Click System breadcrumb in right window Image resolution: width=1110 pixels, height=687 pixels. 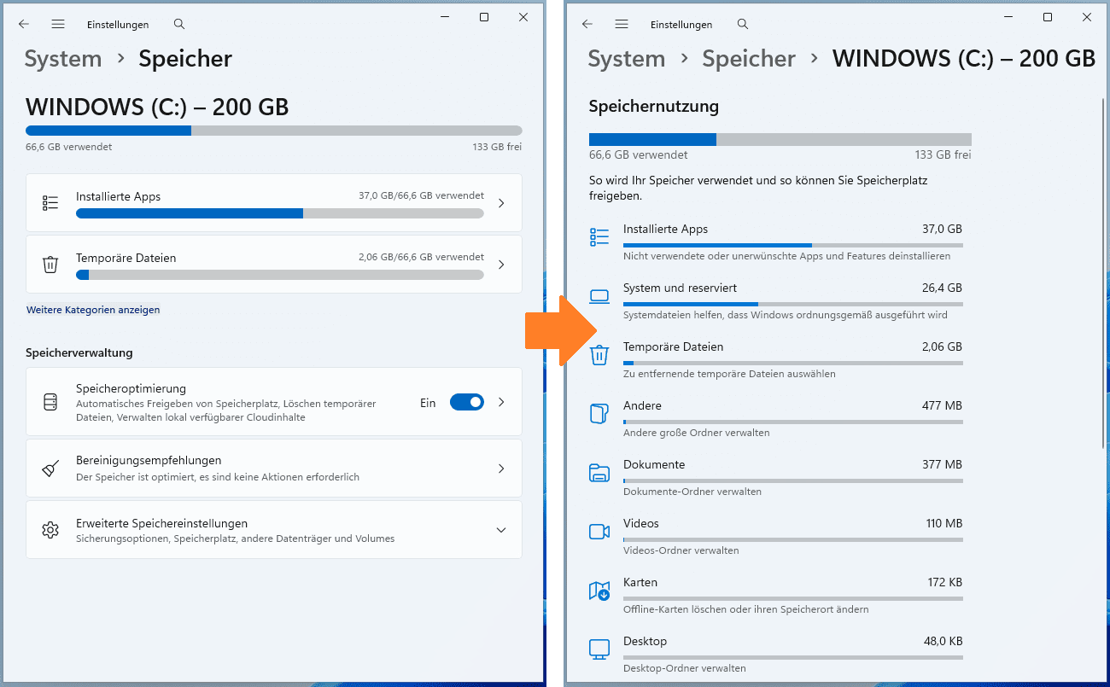point(627,59)
